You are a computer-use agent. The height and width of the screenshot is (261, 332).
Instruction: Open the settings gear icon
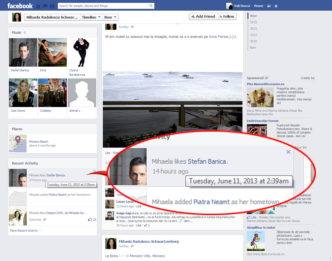tap(275, 6)
